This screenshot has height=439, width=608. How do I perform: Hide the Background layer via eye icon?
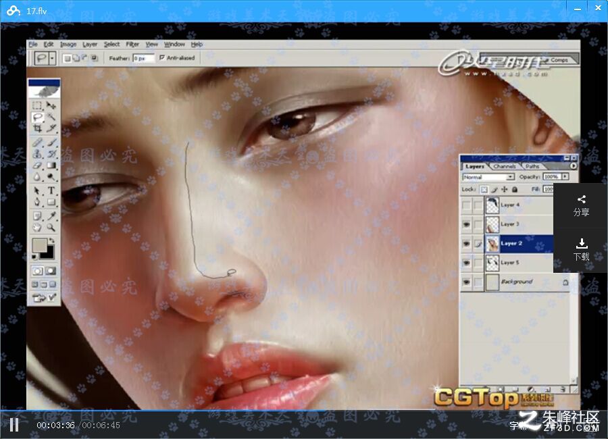466,282
